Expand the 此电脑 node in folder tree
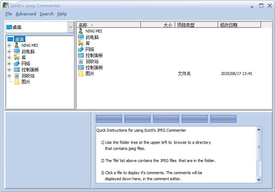Image resolution: width=275 pixels, height=192 pixels. tap(9, 51)
